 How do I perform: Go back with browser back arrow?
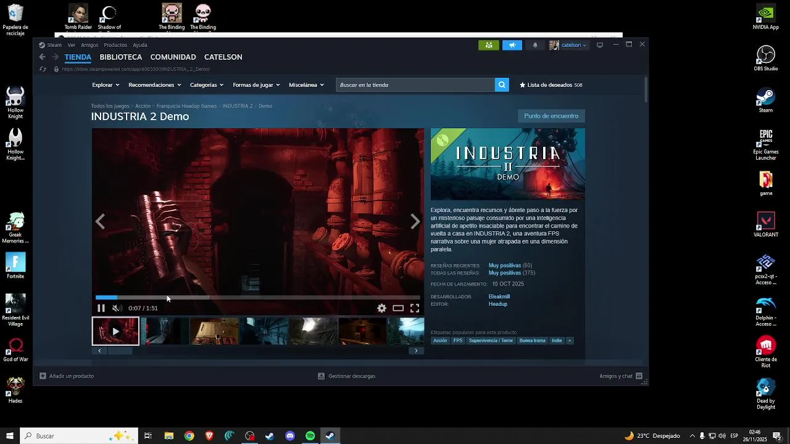coord(42,57)
